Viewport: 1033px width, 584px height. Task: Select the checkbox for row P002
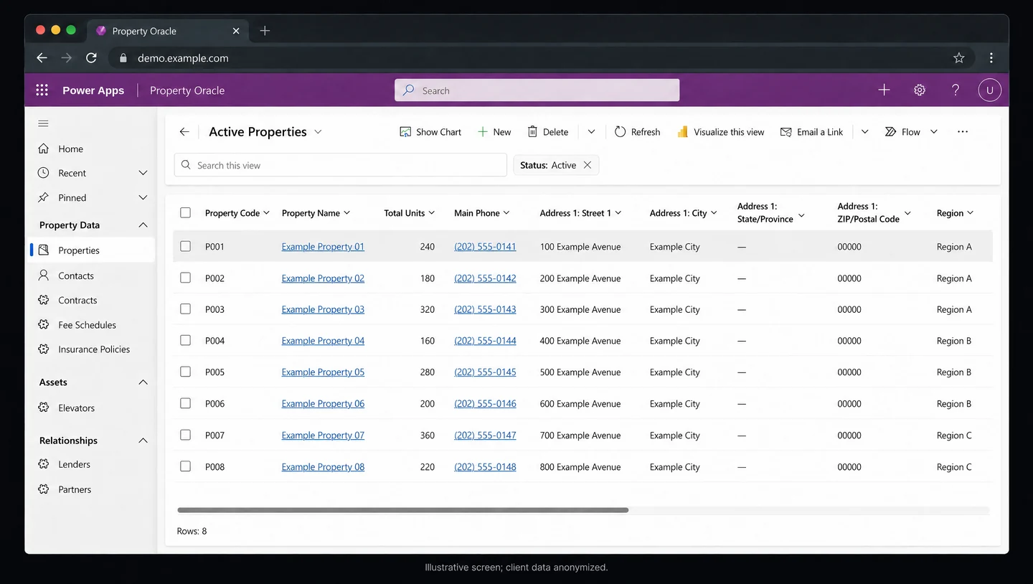coord(185,278)
